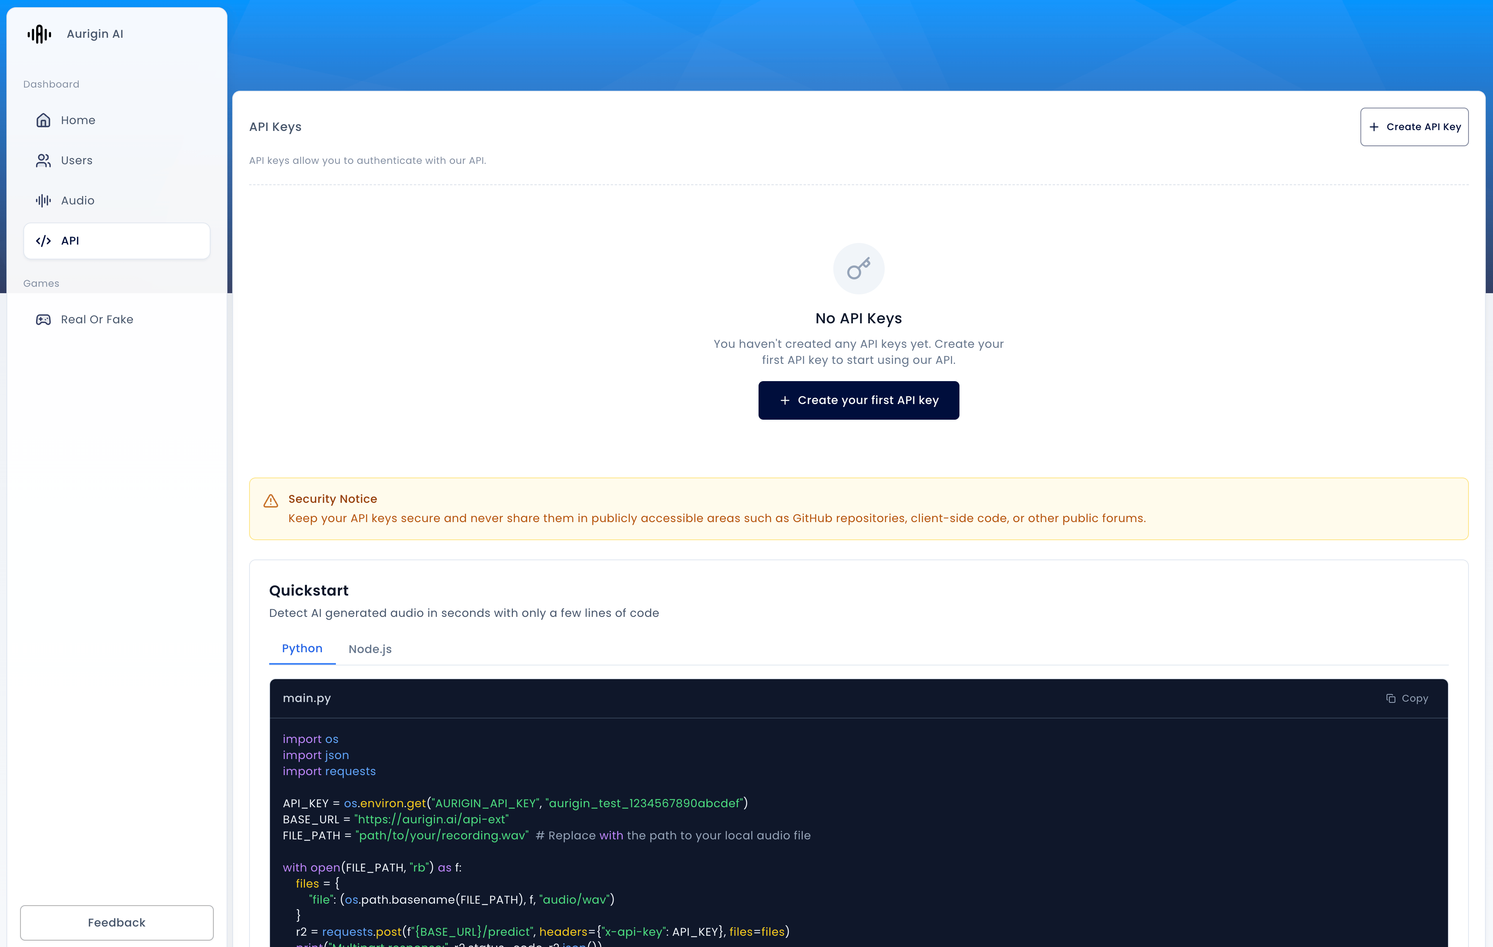
Task: Select the API menu item
Action: click(117, 241)
